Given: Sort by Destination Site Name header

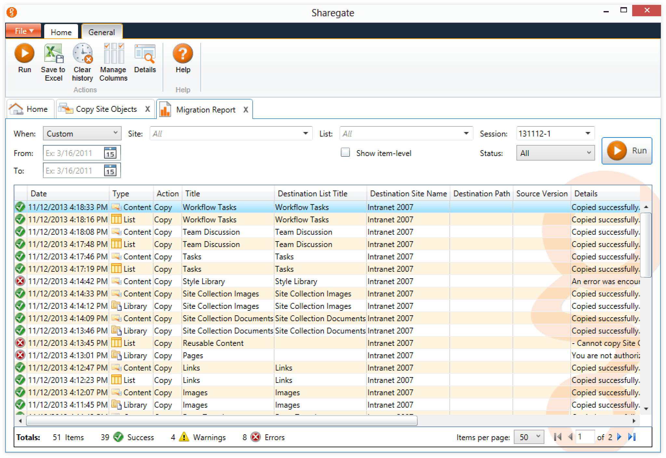Looking at the screenshot, I should coord(408,193).
